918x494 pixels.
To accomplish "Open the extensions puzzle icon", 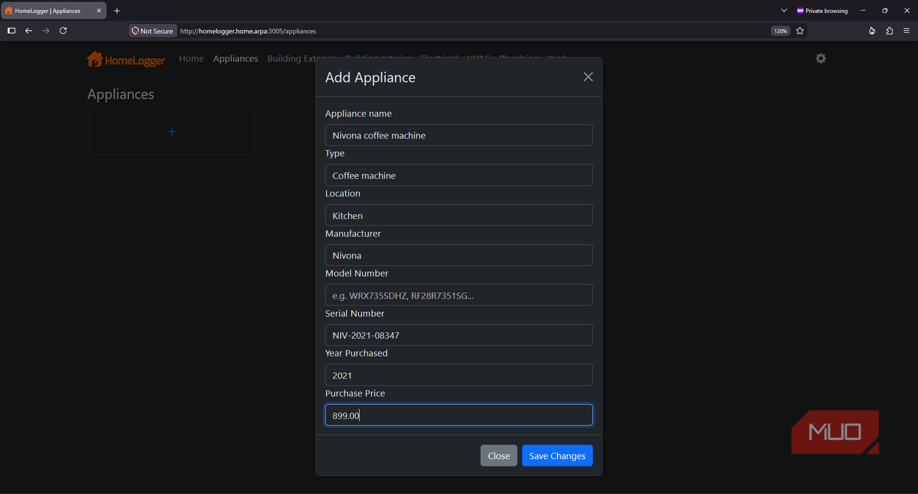I will click(x=889, y=31).
